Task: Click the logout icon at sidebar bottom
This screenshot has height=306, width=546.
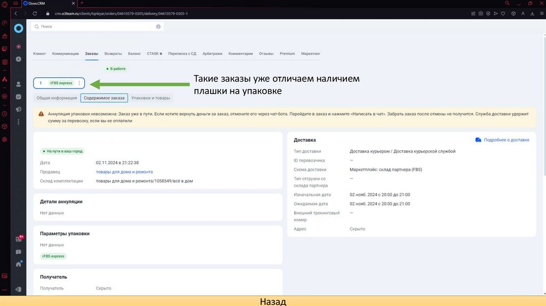Action: tap(19, 289)
